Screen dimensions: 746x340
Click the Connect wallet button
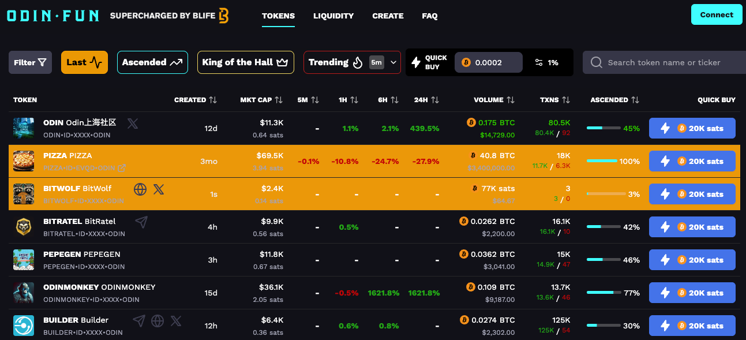[717, 14]
